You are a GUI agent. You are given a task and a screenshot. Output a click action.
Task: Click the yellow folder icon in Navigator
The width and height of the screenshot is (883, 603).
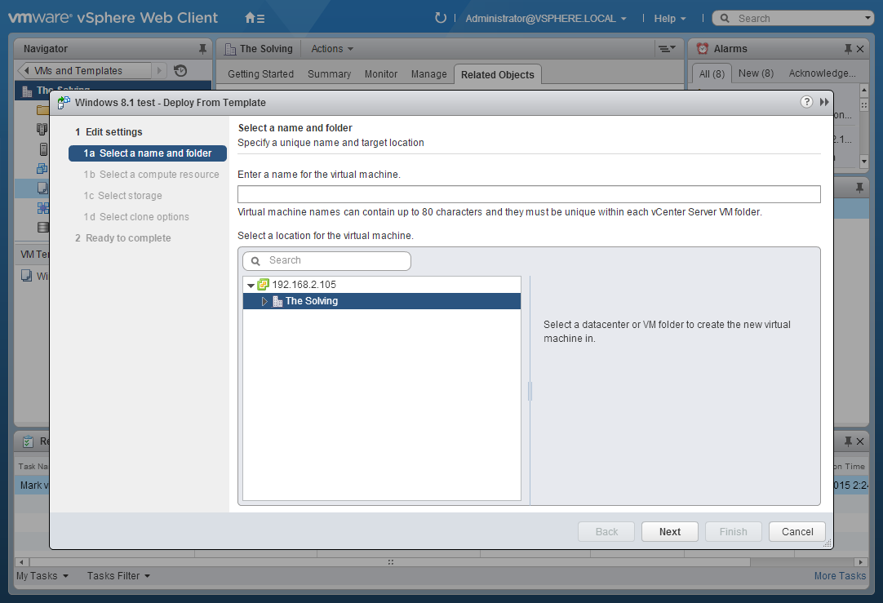(x=42, y=110)
